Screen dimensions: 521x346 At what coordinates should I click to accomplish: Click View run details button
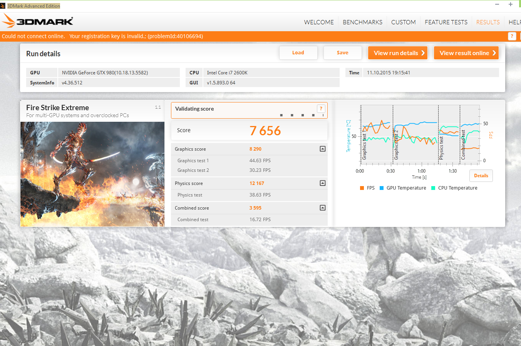398,53
